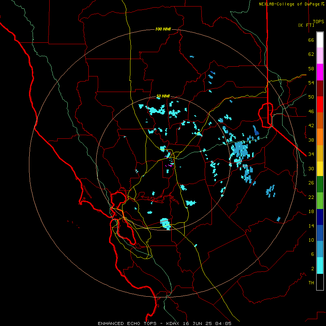Click the black TH swatch in the color scale
This screenshot has width=326, height=326.
(x=320, y=282)
